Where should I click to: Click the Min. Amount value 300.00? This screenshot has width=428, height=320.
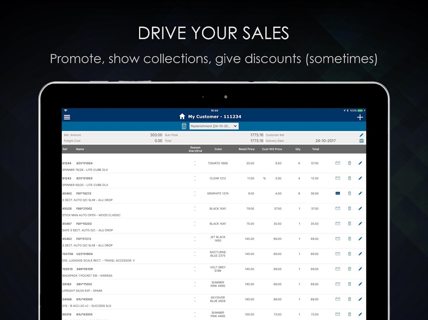point(156,135)
